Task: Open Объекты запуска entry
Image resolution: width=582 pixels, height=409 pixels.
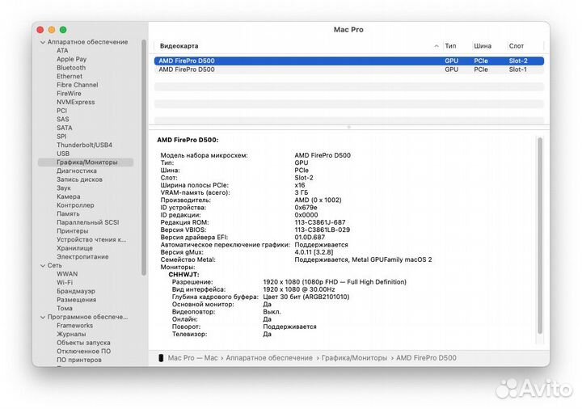Action: click(x=83, y=343)
